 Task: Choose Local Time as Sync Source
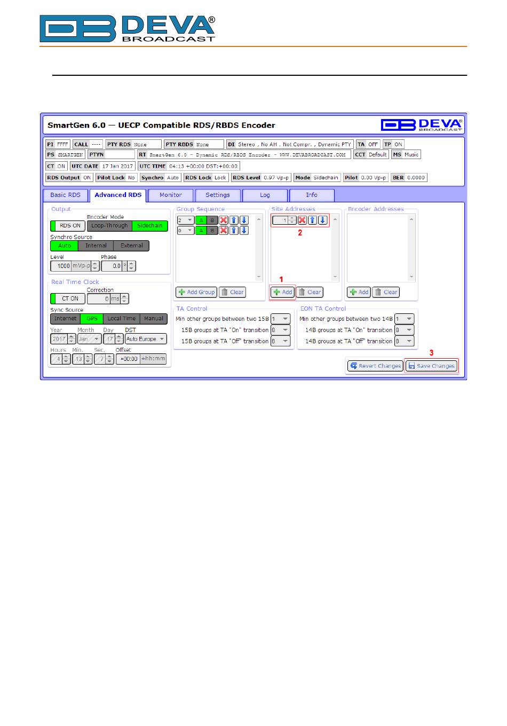pos(122,319)
